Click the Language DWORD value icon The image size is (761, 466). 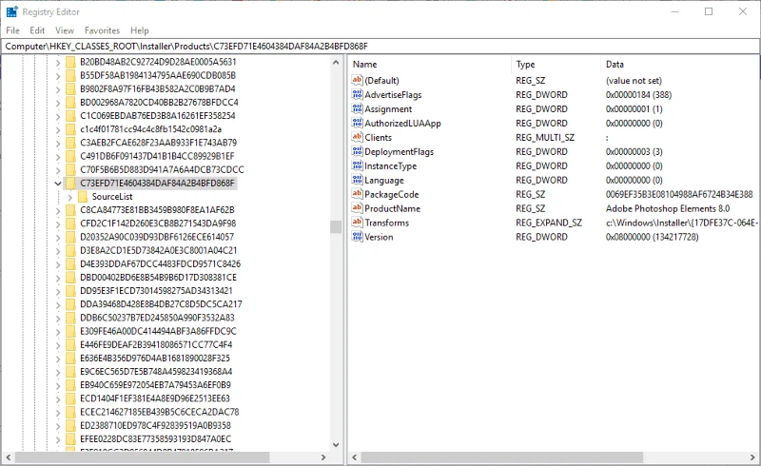click(x=358, y=180)
